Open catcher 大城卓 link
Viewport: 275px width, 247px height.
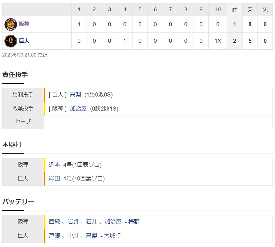tap(112, 236)
